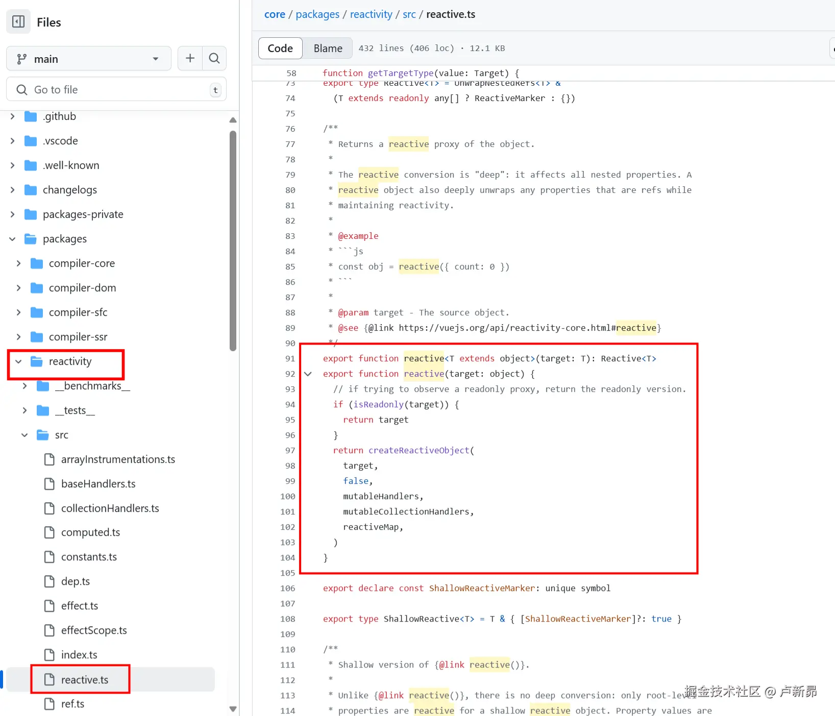This screenshot has height=716, width=835.
Task: Click the search magnifier button
Action: [x=214, y=58]
